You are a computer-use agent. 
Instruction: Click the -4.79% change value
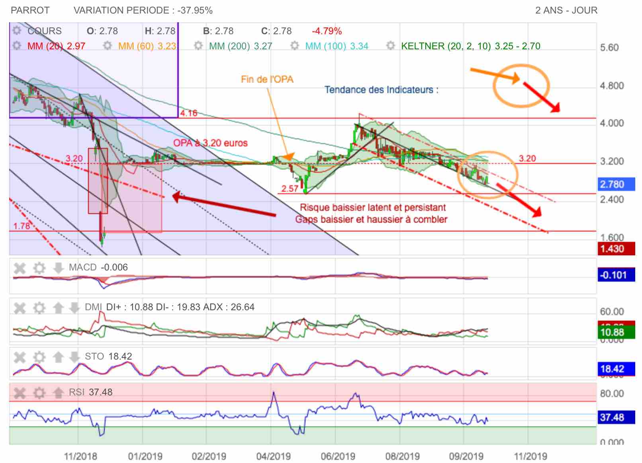tap(327, 31)
